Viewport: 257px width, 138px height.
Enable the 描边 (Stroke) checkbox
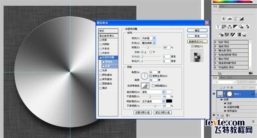point(101,88)
